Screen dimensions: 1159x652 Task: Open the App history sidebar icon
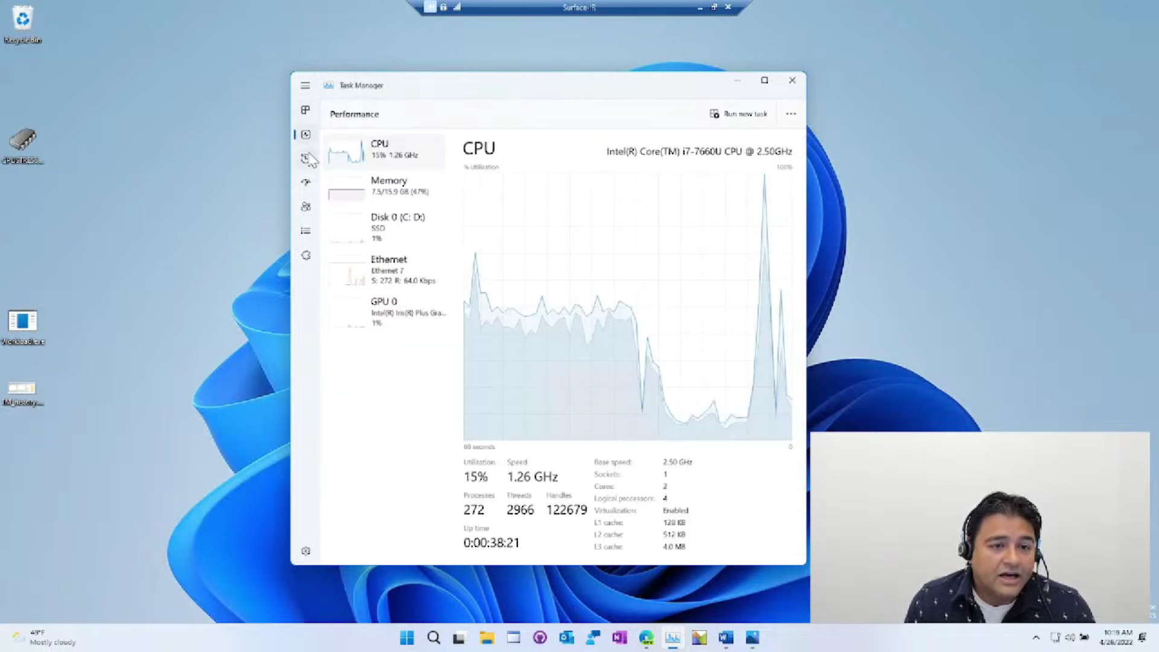point(305,158)
